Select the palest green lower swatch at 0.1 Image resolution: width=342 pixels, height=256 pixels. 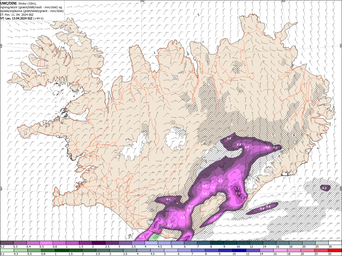(7, 250)
